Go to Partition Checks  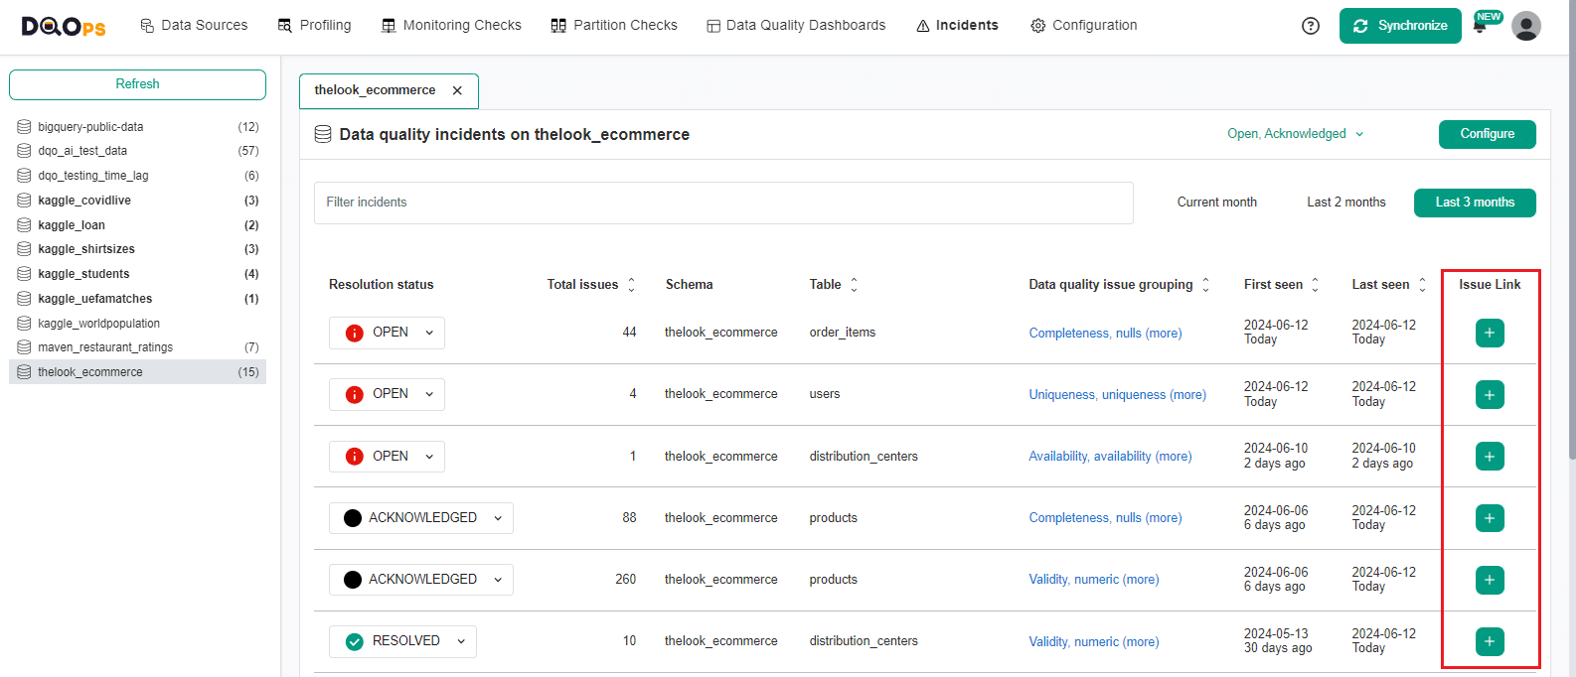tap(614, 26)
